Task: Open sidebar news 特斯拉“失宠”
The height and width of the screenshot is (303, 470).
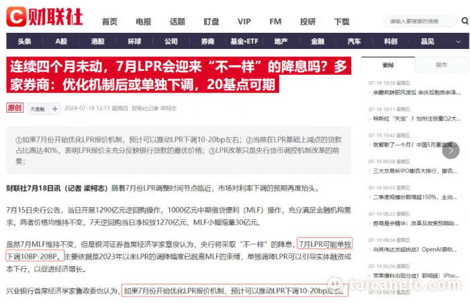Action: pos(417,119)
